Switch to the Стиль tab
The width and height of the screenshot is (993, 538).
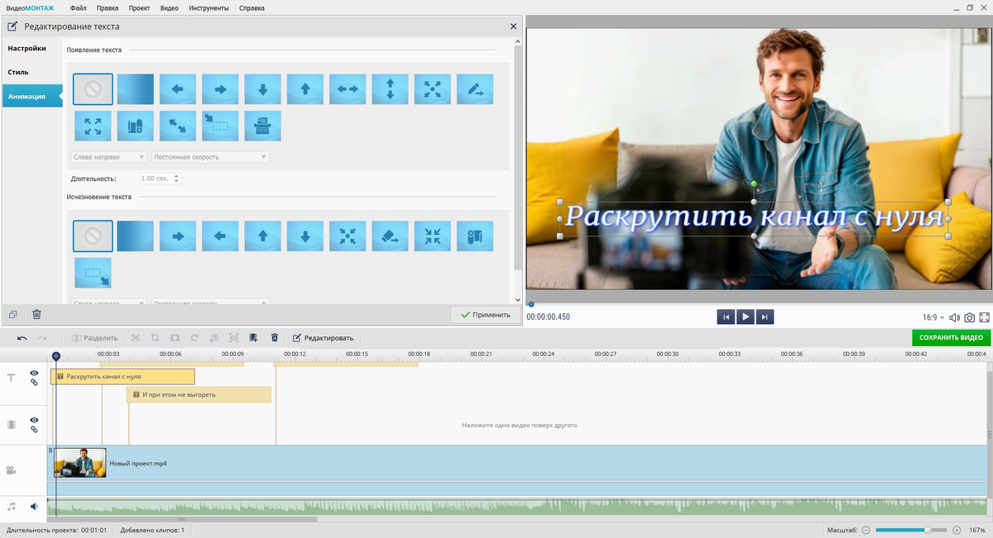(x=32, y=72)
